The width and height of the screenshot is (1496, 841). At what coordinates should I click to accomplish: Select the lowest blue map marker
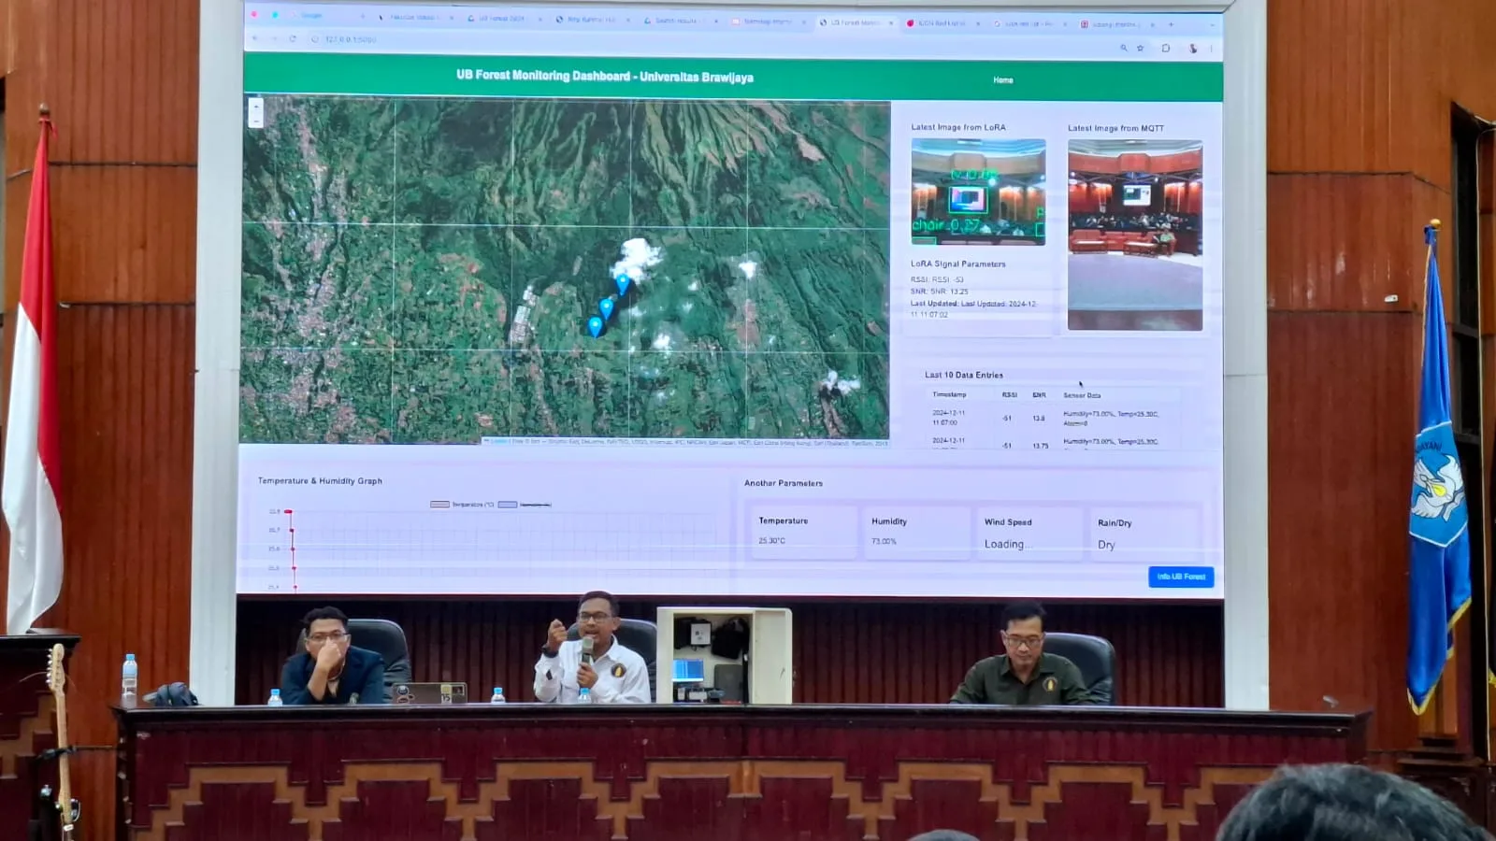tap(595, 326)
